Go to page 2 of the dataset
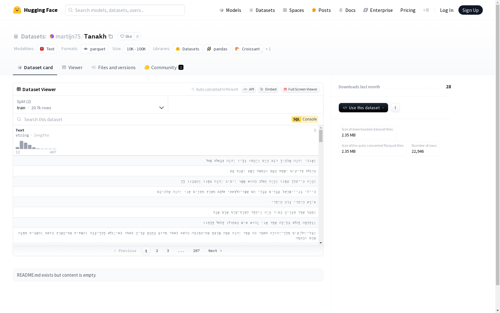This screenshot has width=500, height=313. point(157,251)
